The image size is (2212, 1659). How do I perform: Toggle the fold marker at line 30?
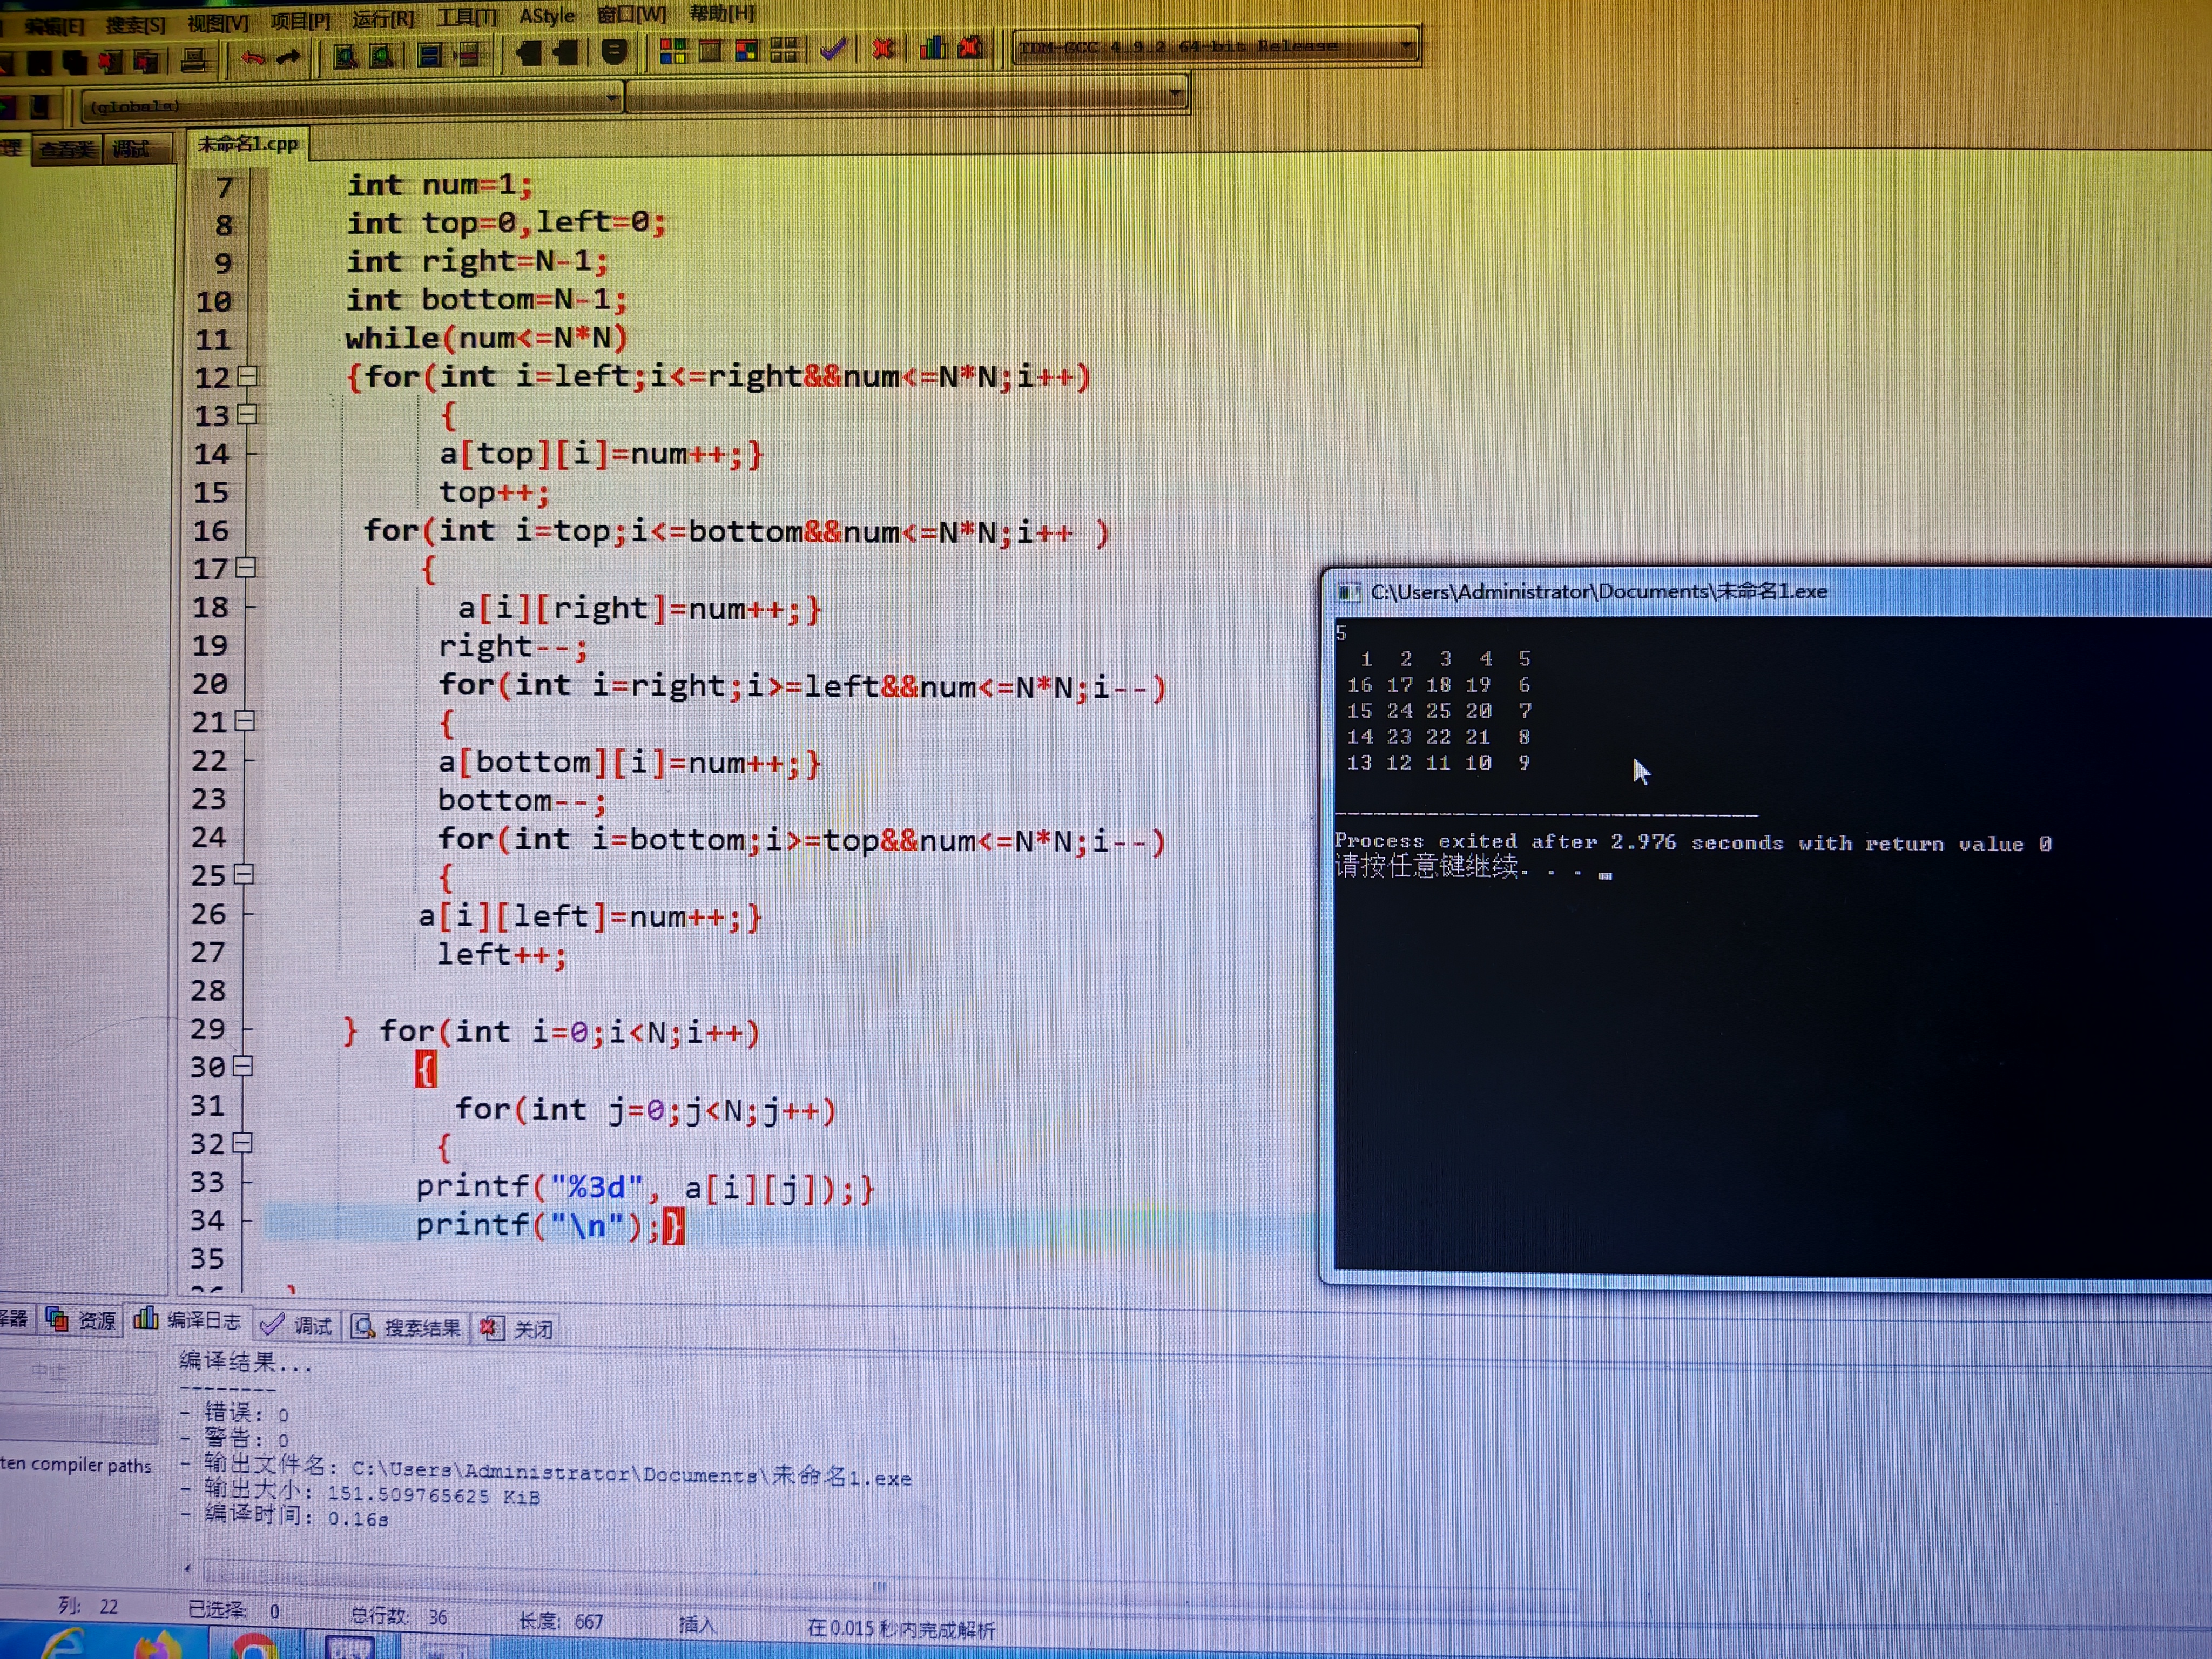tap(243, 1065)
